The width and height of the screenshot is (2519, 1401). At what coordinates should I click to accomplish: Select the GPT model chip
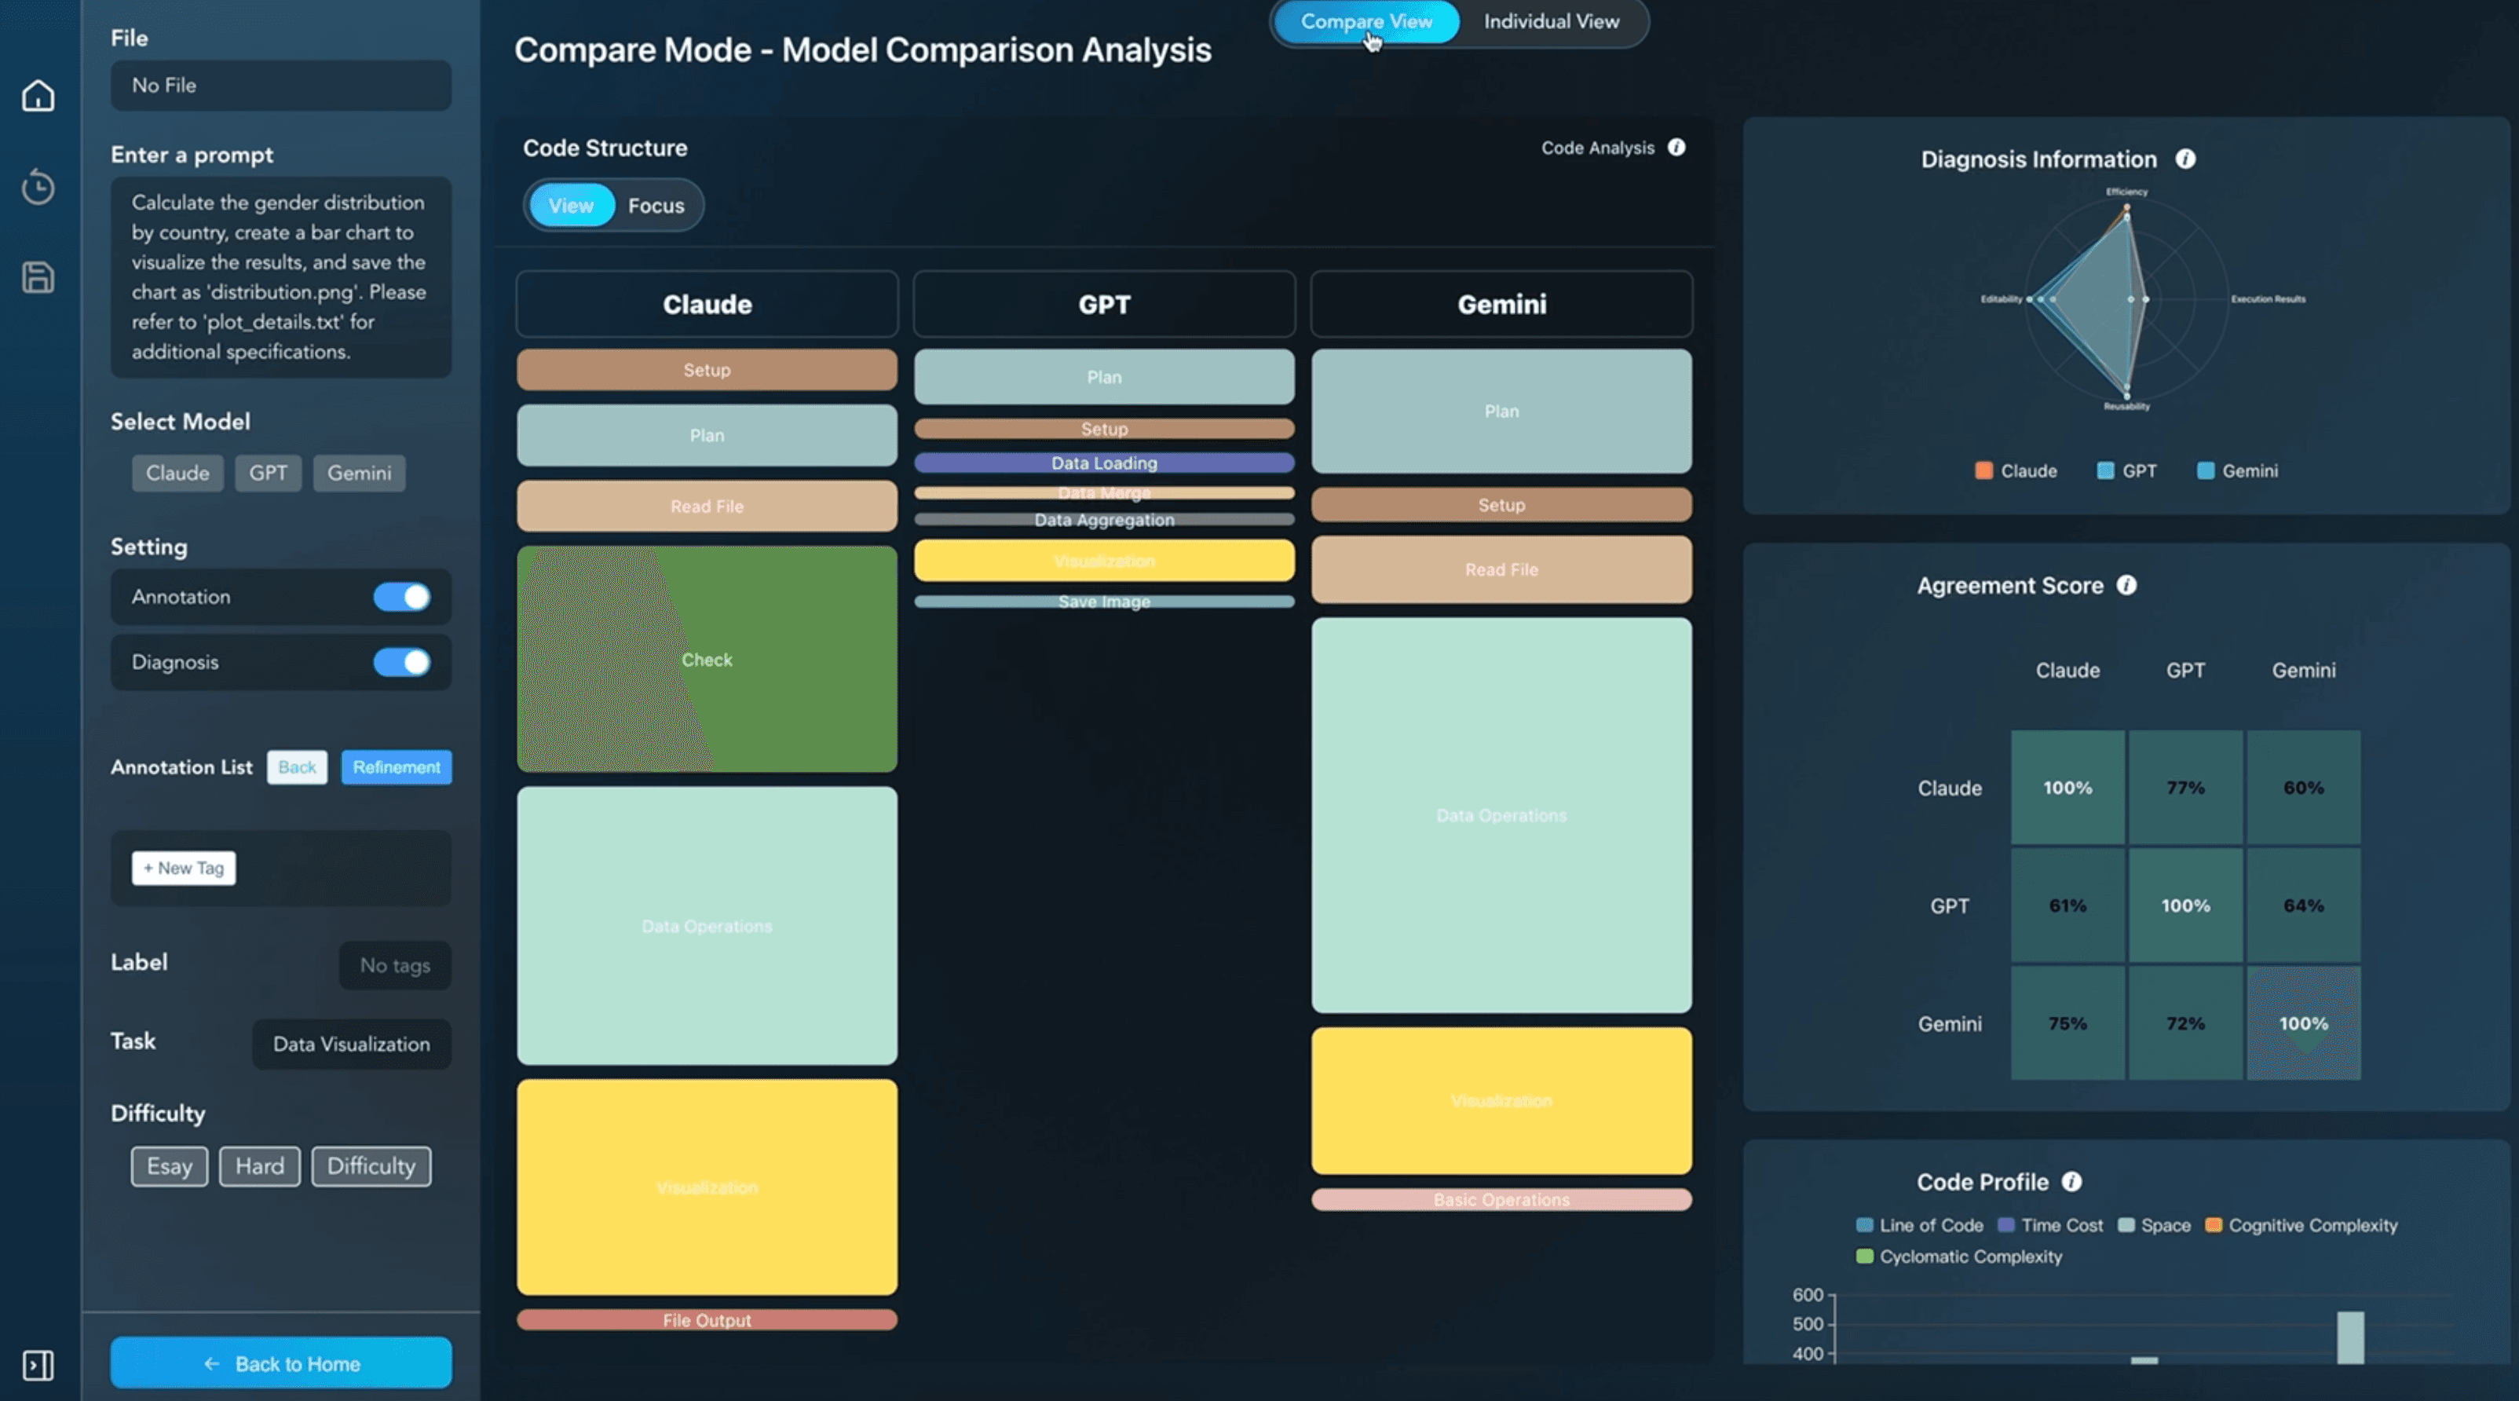click(268, 474)
